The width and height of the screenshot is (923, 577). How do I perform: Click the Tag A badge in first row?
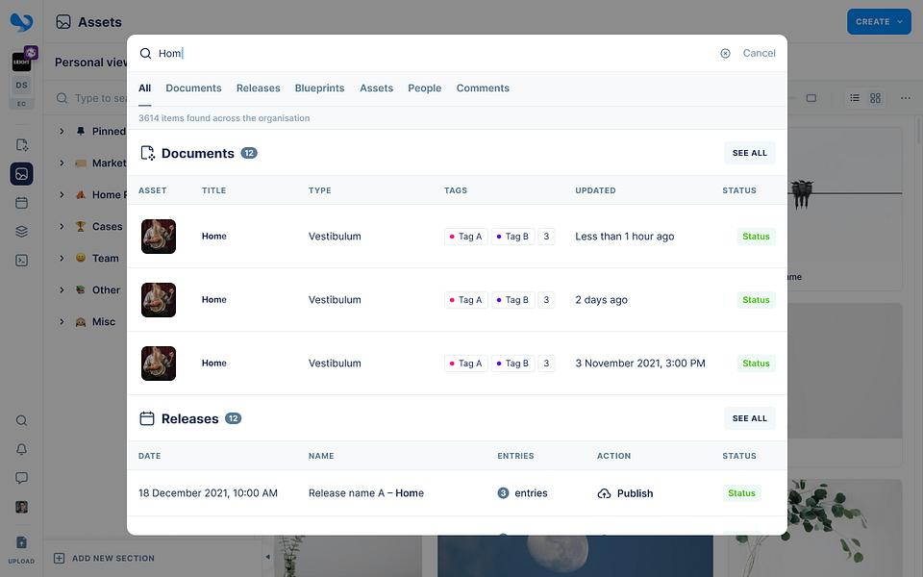tap(465, 237)
